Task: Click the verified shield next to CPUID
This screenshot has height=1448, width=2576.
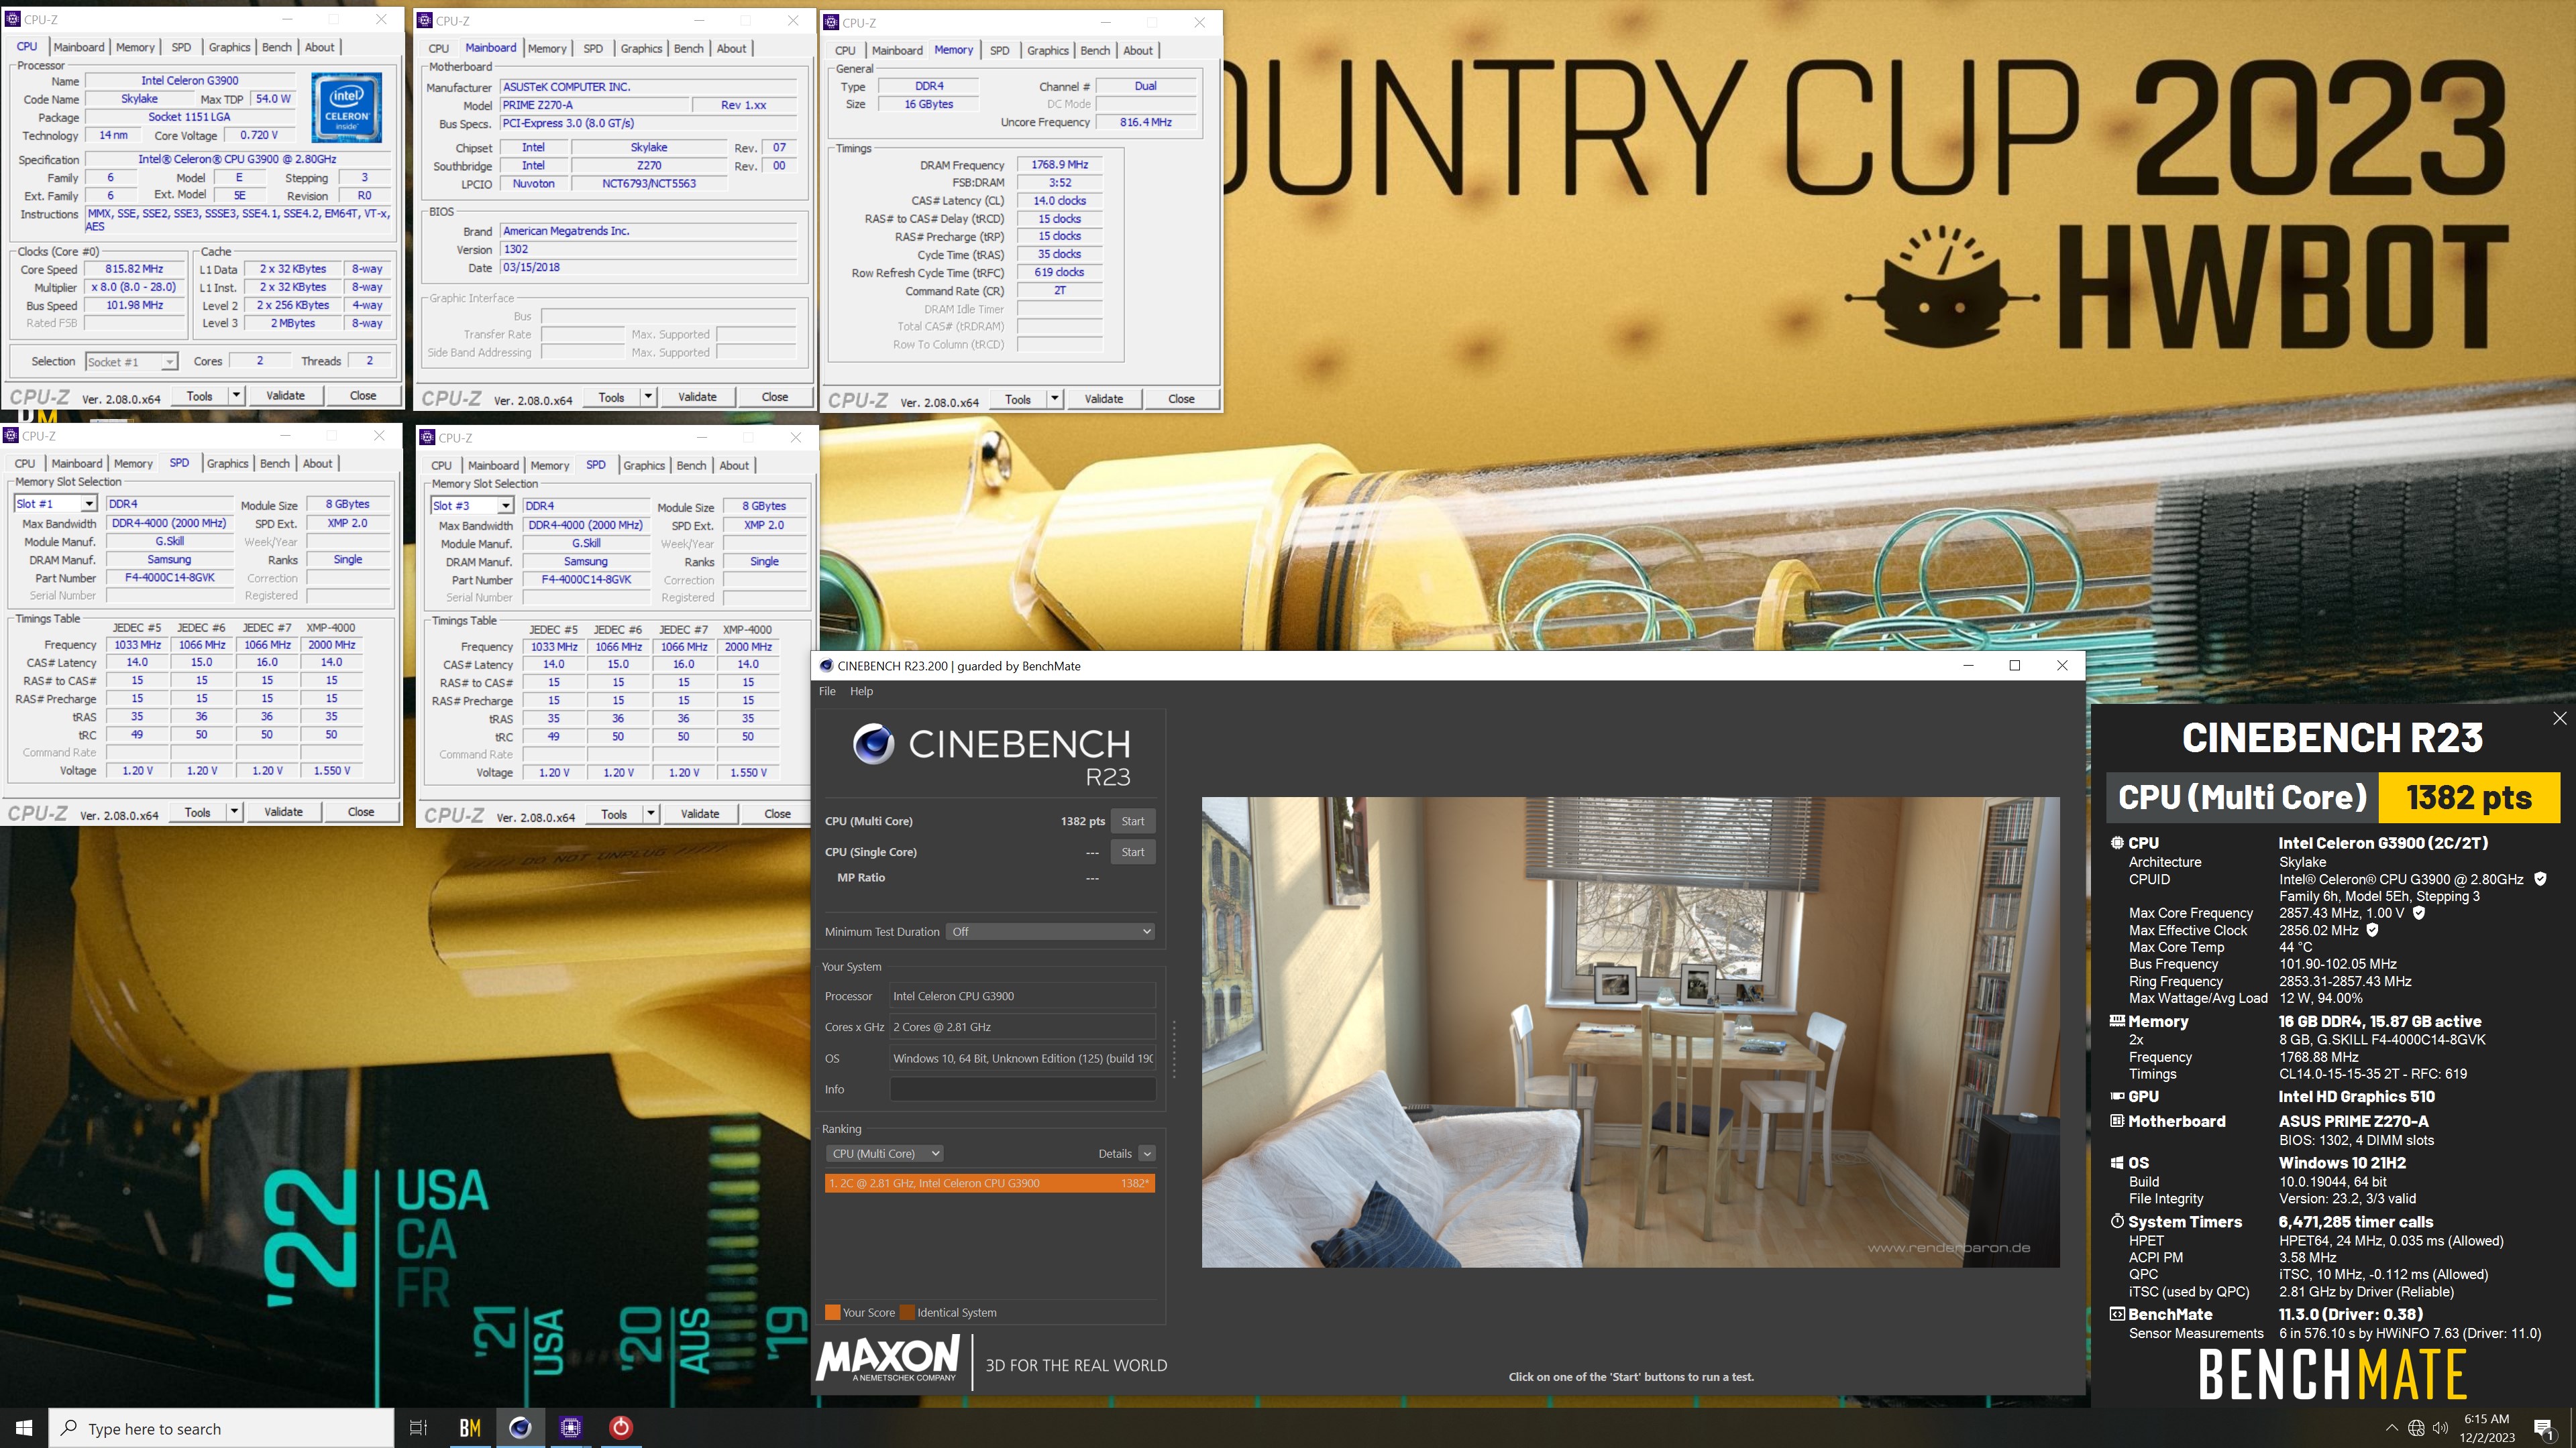Action: click(x=2541, y=880)
